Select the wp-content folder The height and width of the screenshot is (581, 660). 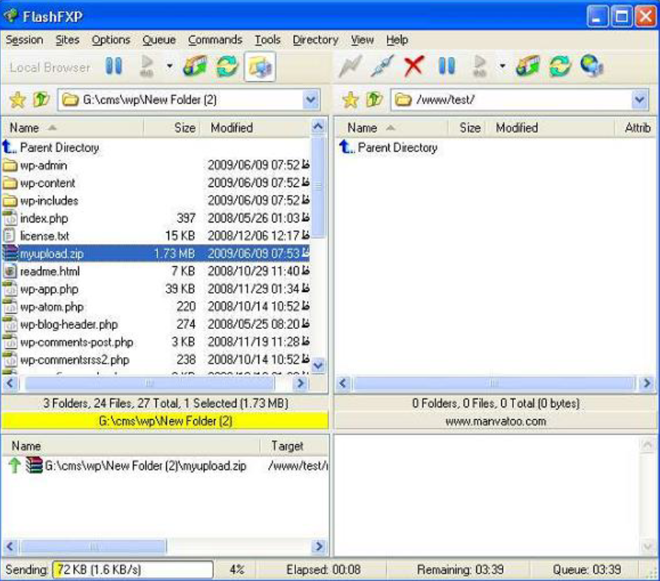pyautogui.click(x=156, y=183)
